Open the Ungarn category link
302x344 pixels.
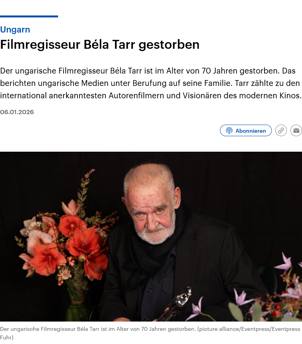pyautogui.click(x=15, y=30)
